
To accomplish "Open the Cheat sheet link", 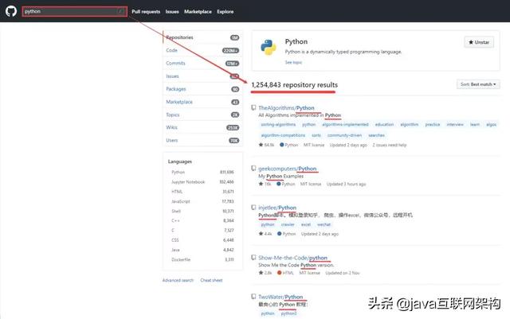I will [x=211, y=280].
